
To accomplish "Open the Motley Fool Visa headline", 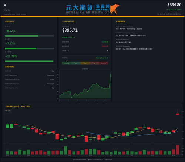I will (x=124, y=42).
